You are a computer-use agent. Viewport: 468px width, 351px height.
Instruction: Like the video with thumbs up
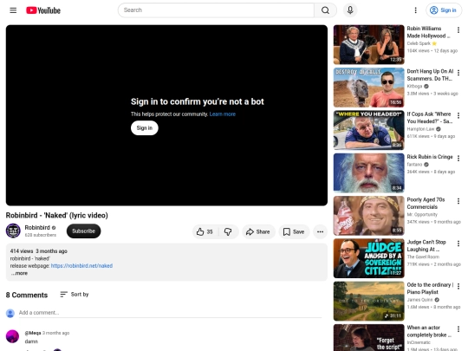(x=205, y=231)
